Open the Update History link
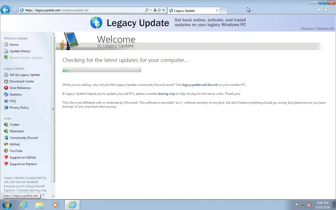This screenshot has width=336, height=210. pyautogui.click(x=20, y=51)
